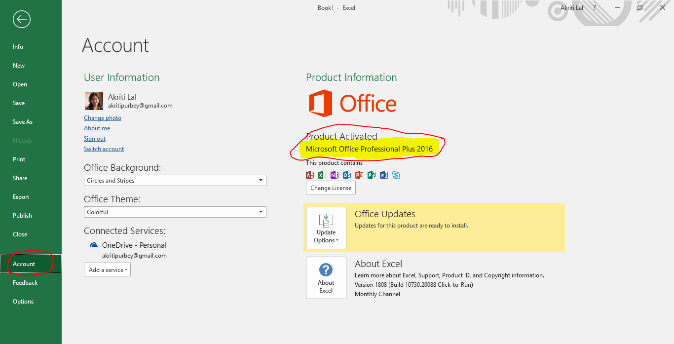Viewport: 674px width, 344px height.
Task: Click the Switch account link
Action: tap(104, 149)
